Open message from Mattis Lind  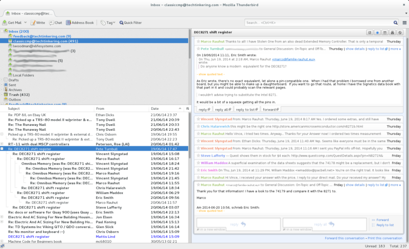[94, 237]
